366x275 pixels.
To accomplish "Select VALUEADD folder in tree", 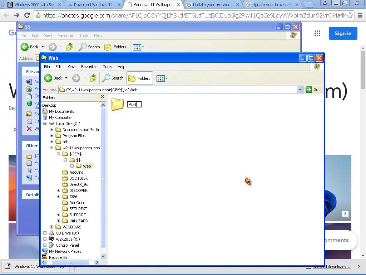I will point(79,221).
